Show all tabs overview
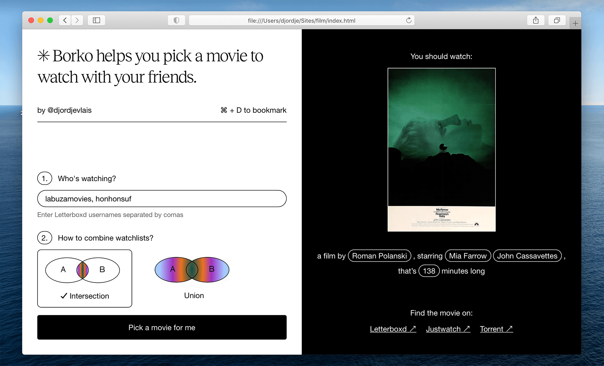Viewport: 604px width, 366px height. click(557, 20)
